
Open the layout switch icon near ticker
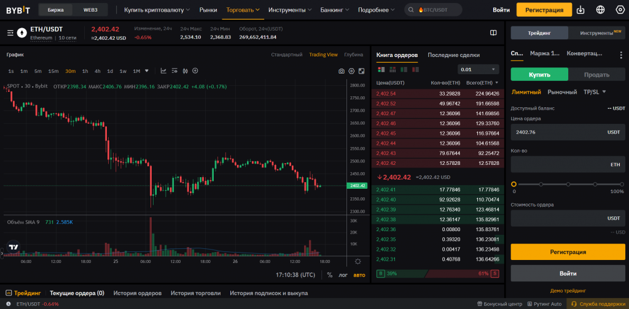pos(493,32)
